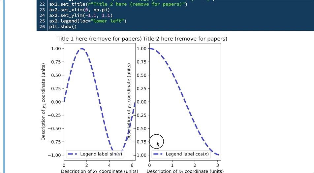
Task: Click the x-tick label 6 under the sin plot
Action: pyautogui.click(x=132, y=165)
